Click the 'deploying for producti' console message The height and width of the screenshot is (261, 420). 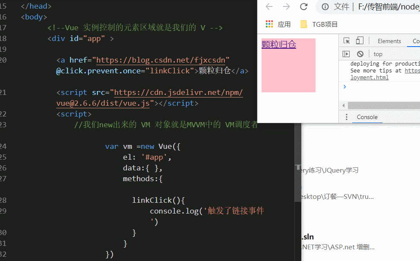tap(385, 64)
